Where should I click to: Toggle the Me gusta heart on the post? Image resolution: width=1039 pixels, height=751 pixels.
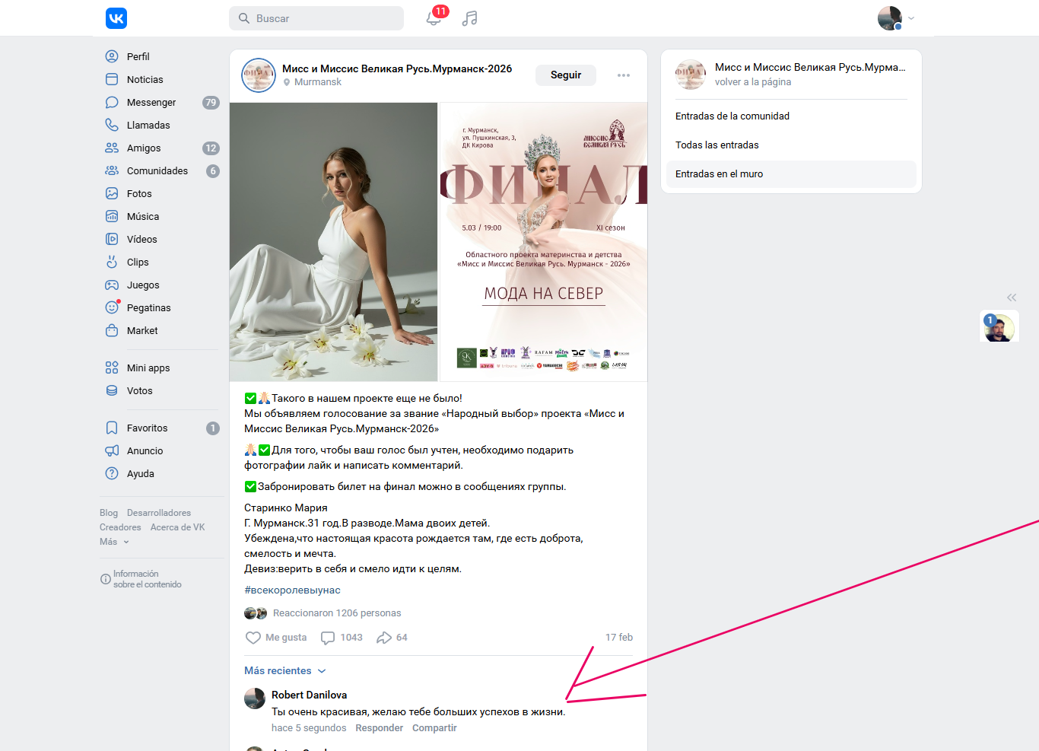coord(253,638)
